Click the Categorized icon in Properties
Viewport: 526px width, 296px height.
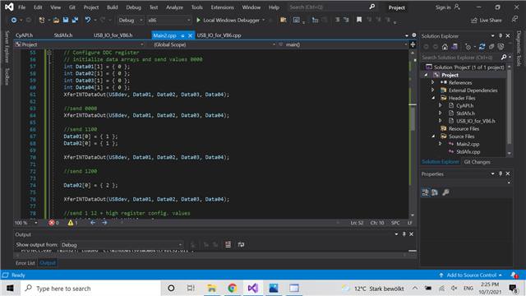[x=426, y=192]
